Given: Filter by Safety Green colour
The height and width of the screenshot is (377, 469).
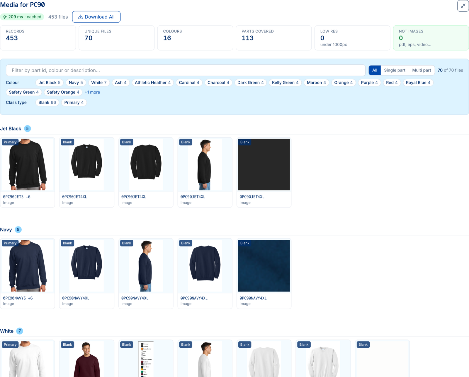Looking at the screenshot, I should click(24, 92).
